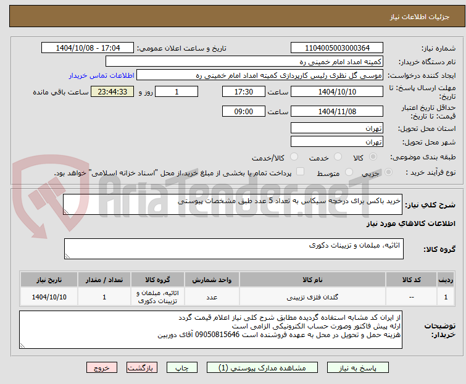Screen dimensions: 466x384
Task: Click the کد کالا column header
Action: [x=411, y=280]
